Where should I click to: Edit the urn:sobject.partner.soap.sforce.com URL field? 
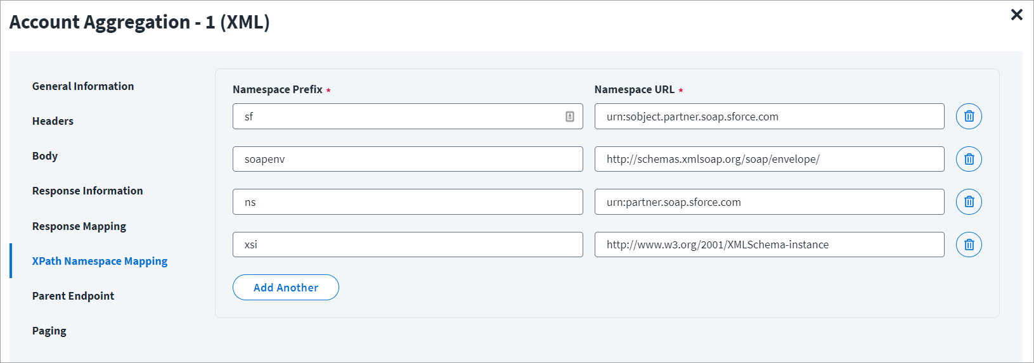click(769, 117)
